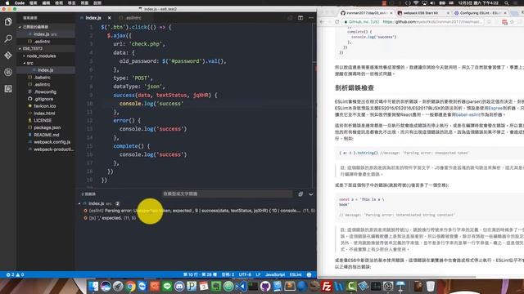Click the collapse all icon in Problems panel
Viewport: 524px width, 294px height.
[x=300, y=194]
